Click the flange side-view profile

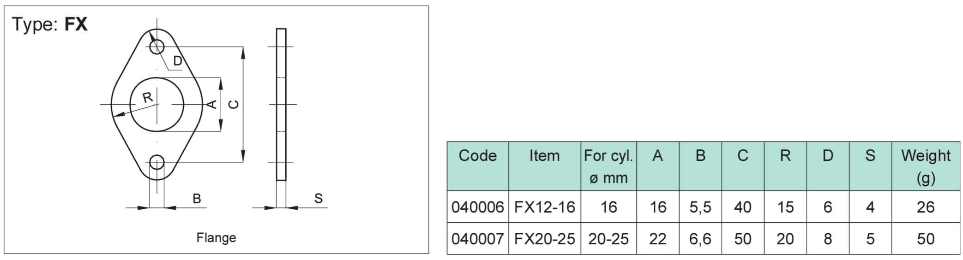coord(281,104)
